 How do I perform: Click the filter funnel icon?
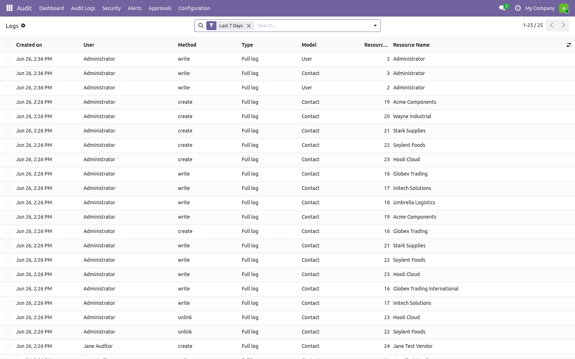211,25
